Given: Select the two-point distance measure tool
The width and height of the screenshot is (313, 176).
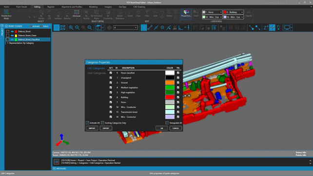Looking at the screenshot, I should (x=150, y=27).
